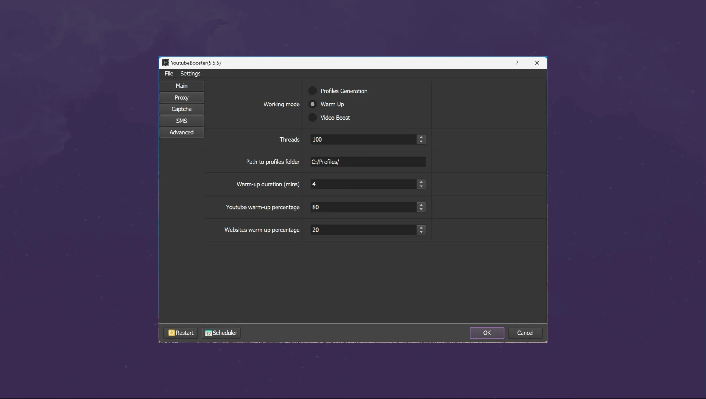Click the Warm-up duration value field
This screenshot has height=399, width=706.
[x=363, y=184]
